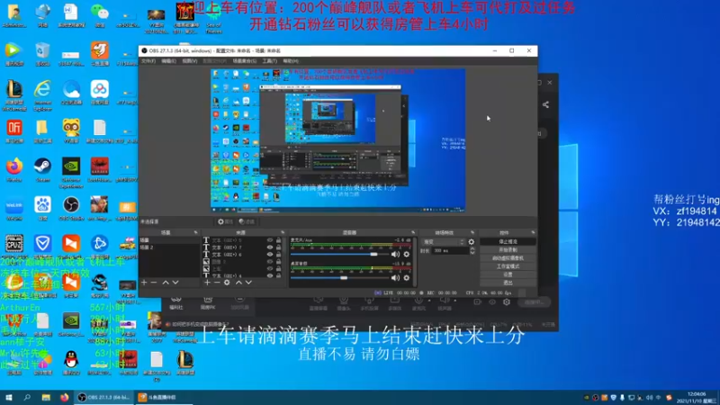Viewport: 720px width, 405px height.
Task: Pop out the controls dock panel
Action: tap(533, 233)
